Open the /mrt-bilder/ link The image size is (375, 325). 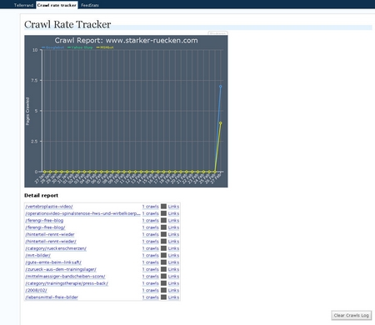pos(38,255)
